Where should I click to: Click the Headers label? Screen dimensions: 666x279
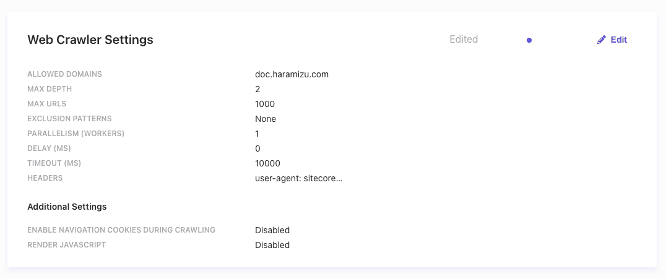coord(45,178)
